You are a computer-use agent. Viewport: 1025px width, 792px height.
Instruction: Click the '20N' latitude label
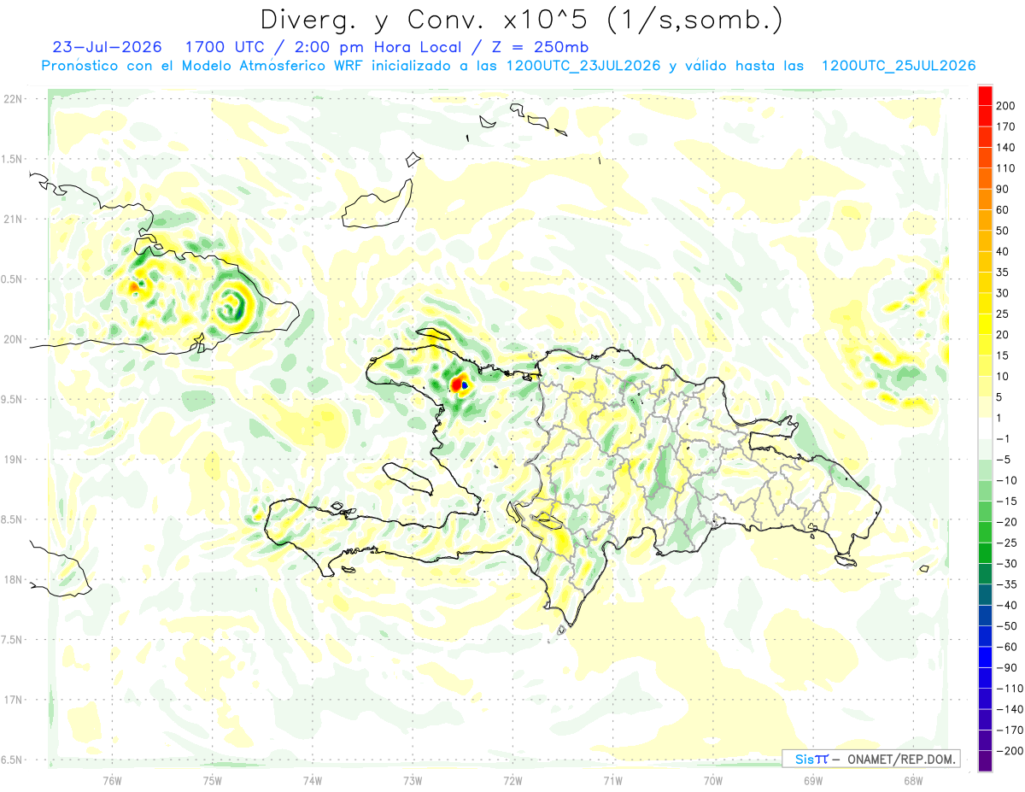[x=12, y=339]
